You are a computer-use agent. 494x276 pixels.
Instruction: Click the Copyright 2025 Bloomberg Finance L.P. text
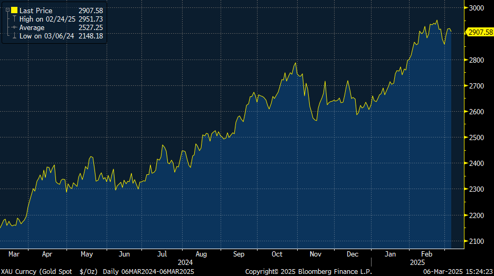(308, 271)
